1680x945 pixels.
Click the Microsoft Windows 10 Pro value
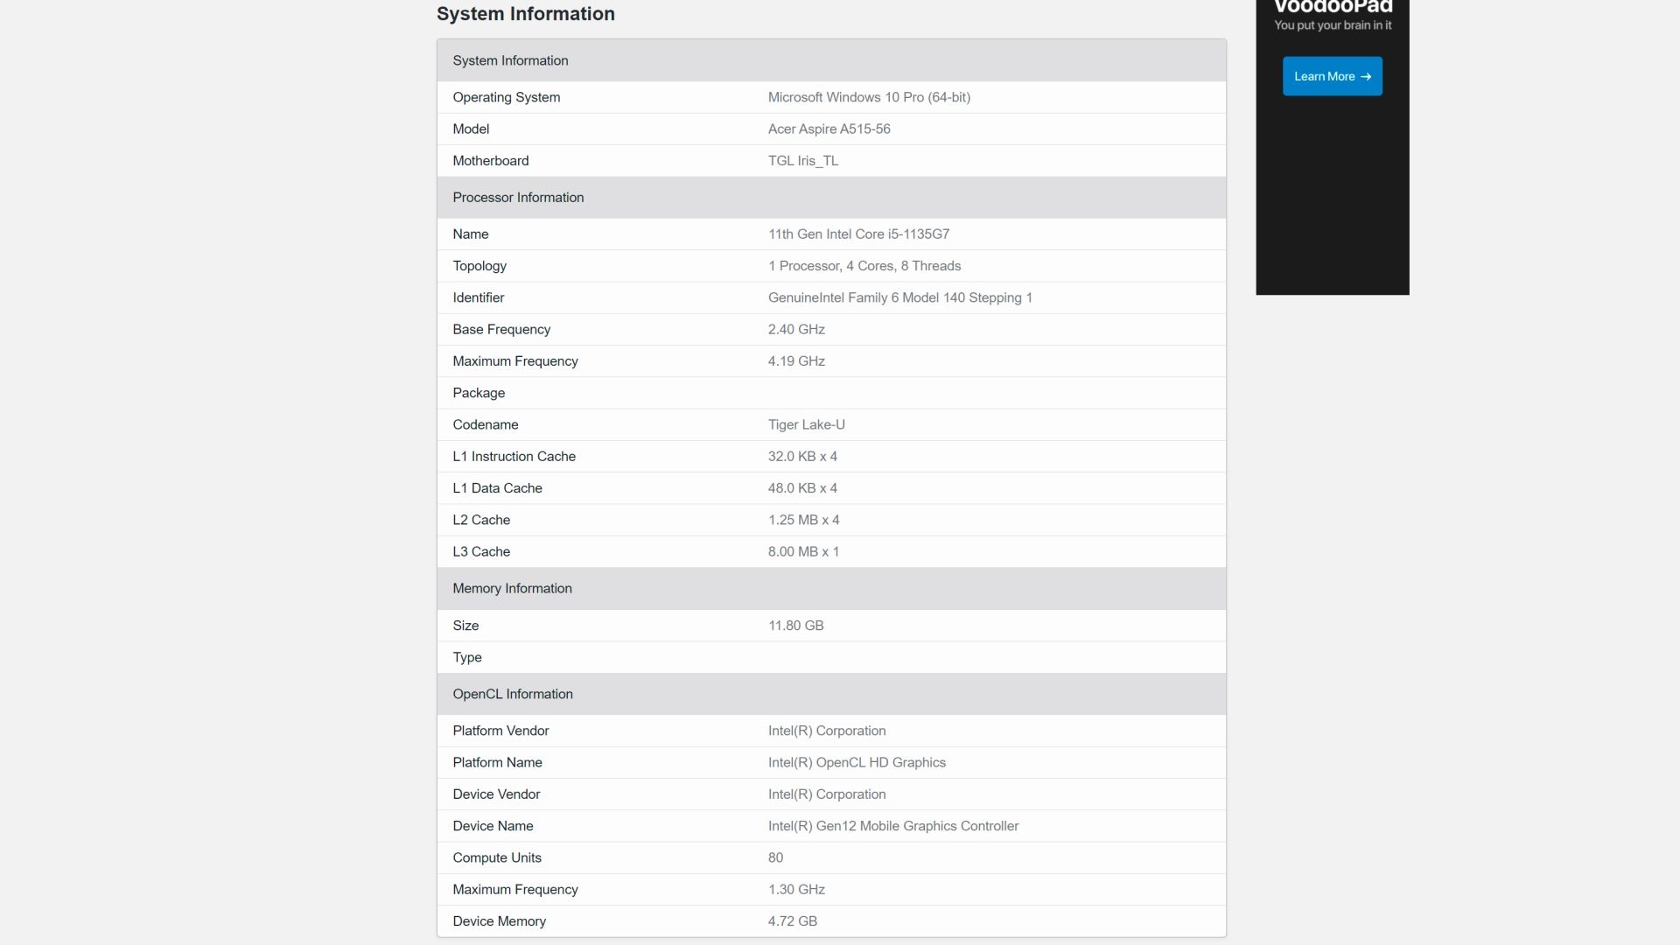pyautogui.click(x=869, y=97)
